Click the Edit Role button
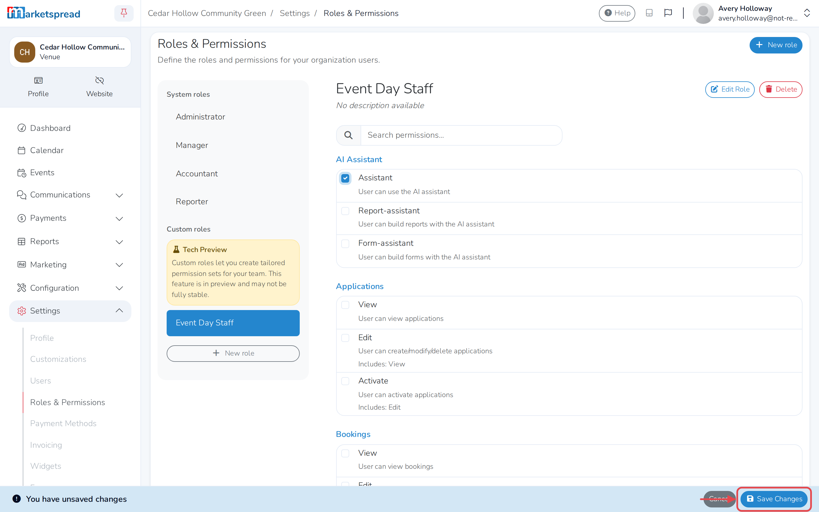This screenshot has width=819, height=512. tap(730, 89)
